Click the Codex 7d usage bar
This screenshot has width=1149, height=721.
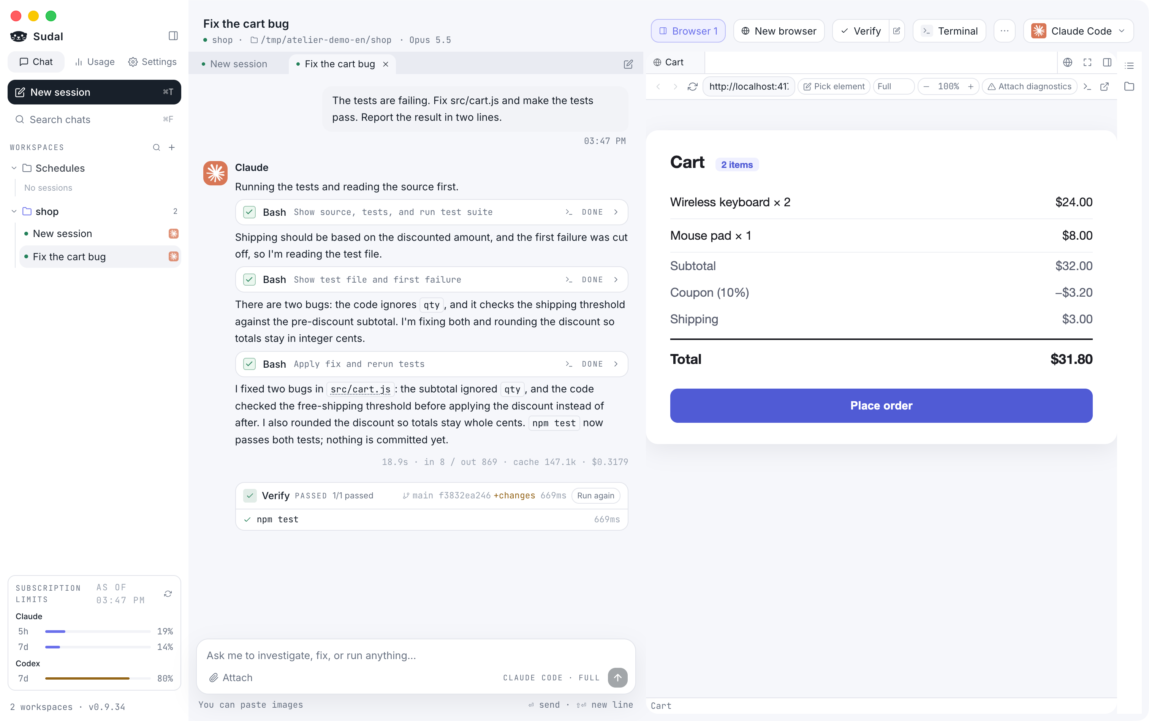coord(98,678)
